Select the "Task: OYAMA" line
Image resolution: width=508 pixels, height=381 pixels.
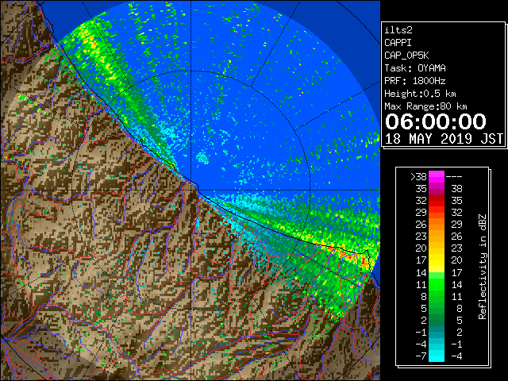415,68
